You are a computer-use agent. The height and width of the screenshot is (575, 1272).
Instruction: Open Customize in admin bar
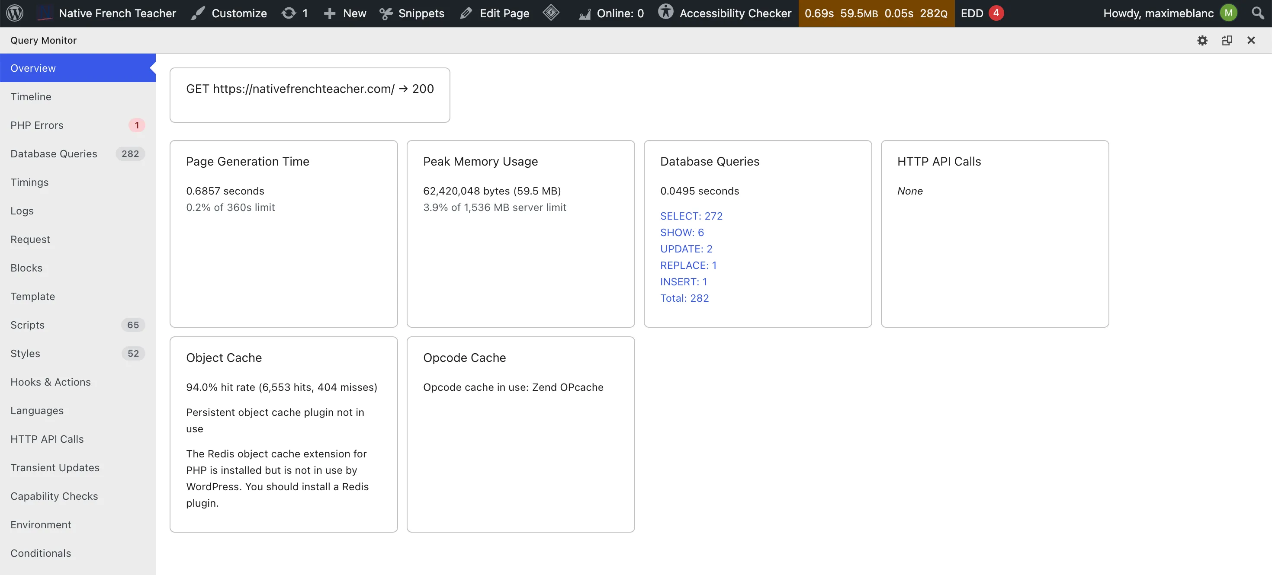pos(230,13)
